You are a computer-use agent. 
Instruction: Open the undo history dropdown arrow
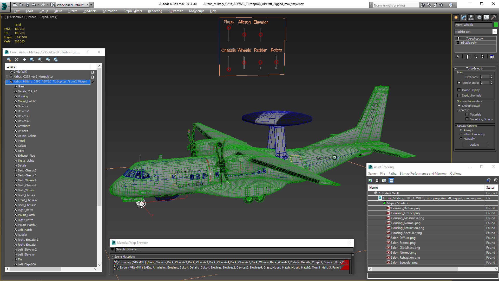38,5
